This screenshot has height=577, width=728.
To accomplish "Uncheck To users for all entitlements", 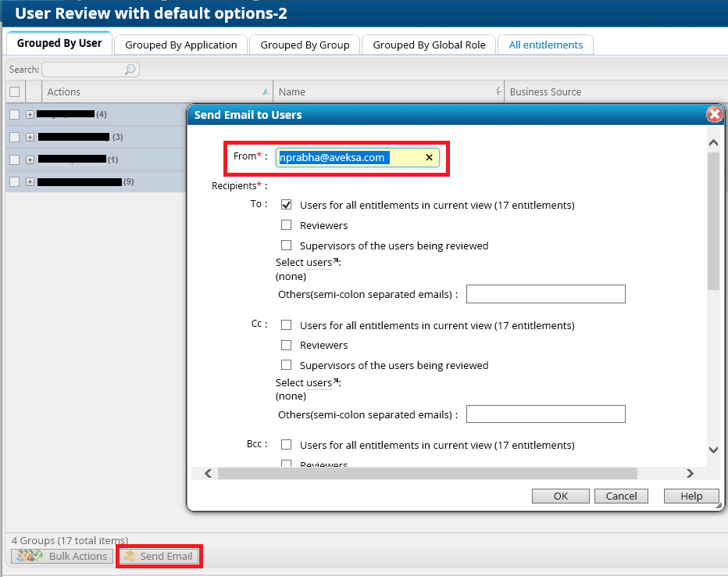I will (287, 205).
